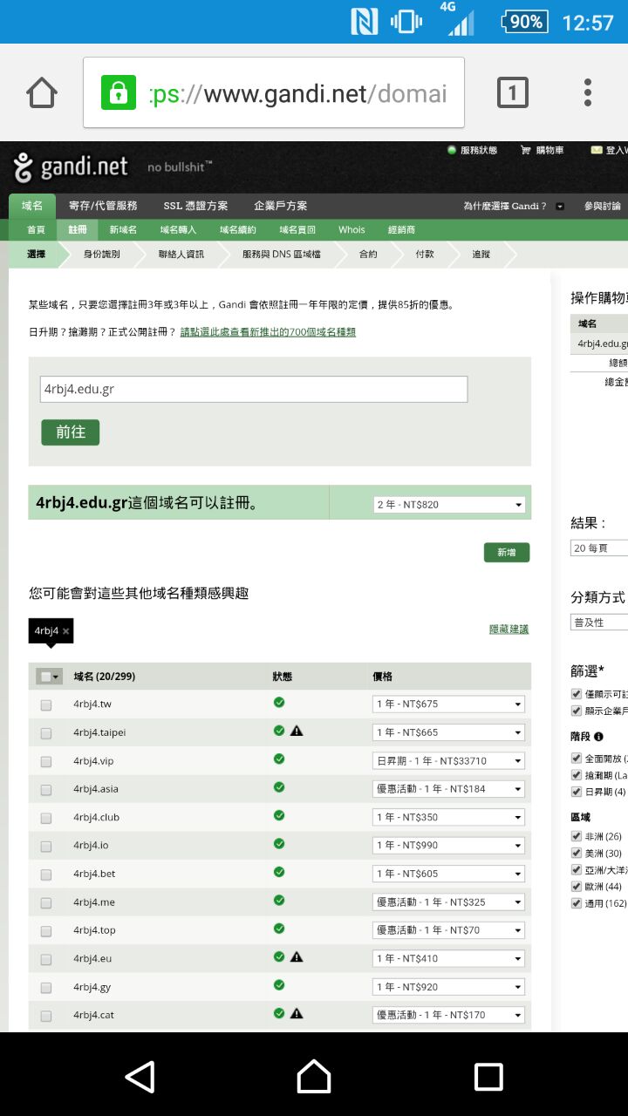
Task: Click the 服務狀態 green status indicator
Action: (452, 150)
